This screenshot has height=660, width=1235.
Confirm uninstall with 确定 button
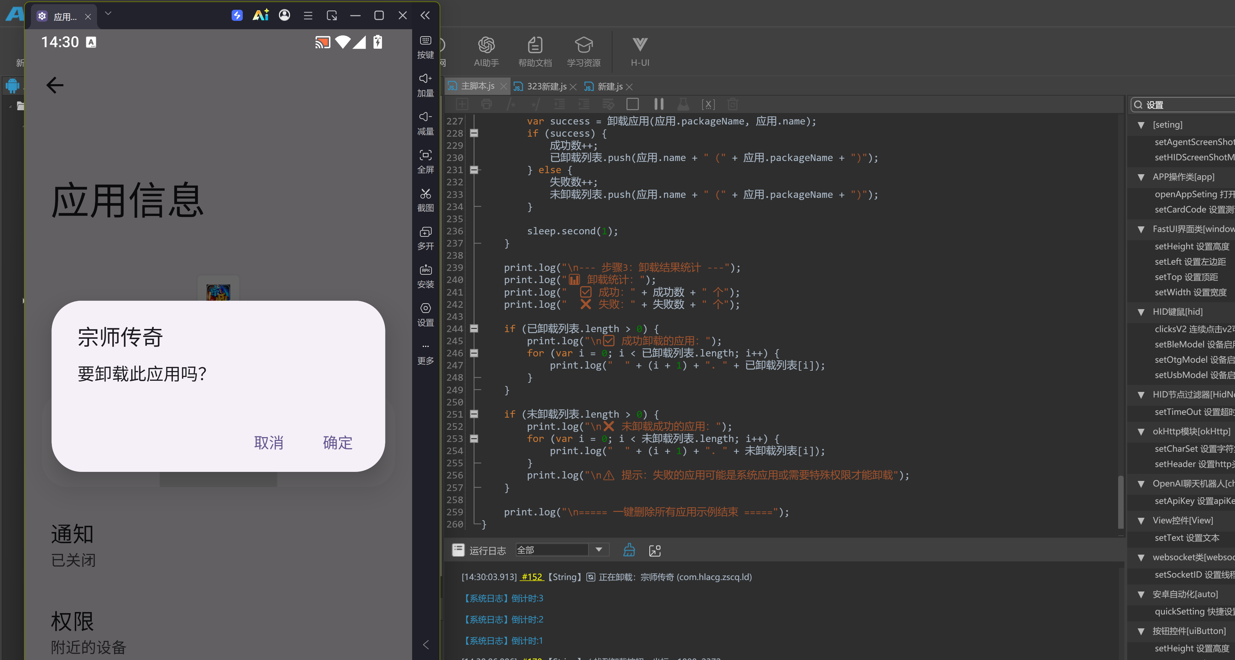coord(337,442)
